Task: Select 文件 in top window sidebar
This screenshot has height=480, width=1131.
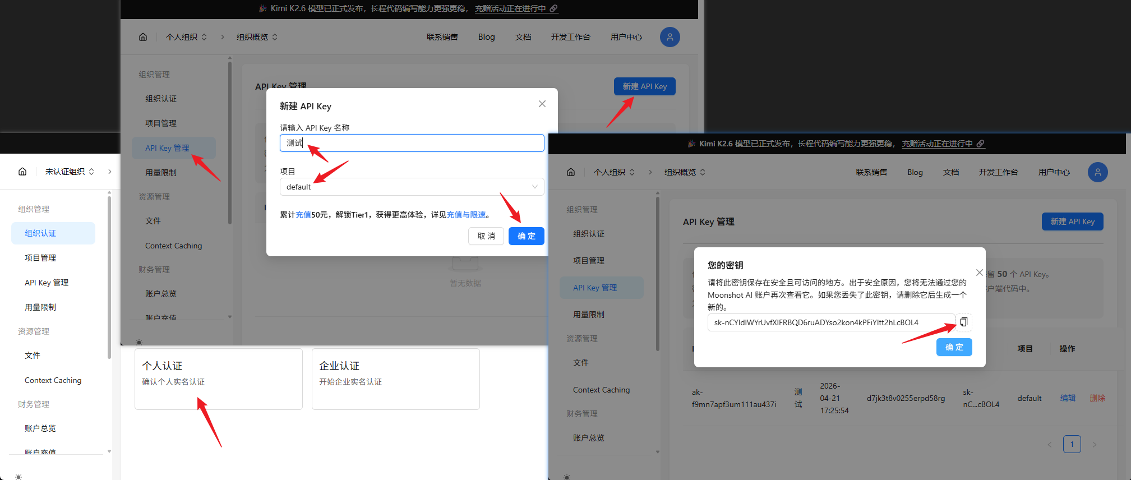Action: [x=174, y=221]
